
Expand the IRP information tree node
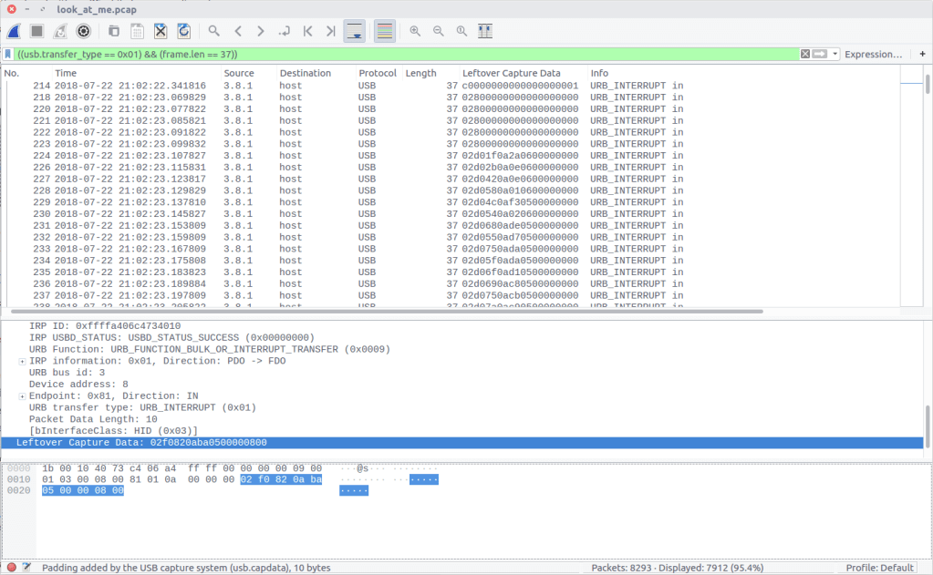tap(22, 361)
